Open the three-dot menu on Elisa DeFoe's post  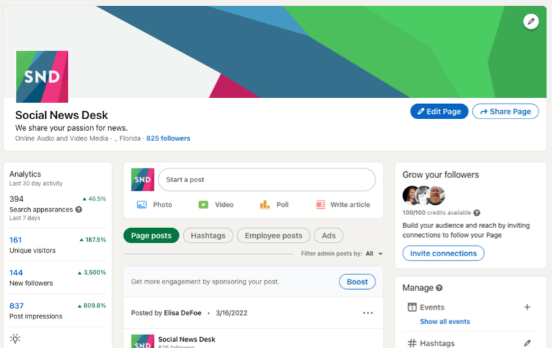click(368, 313)
